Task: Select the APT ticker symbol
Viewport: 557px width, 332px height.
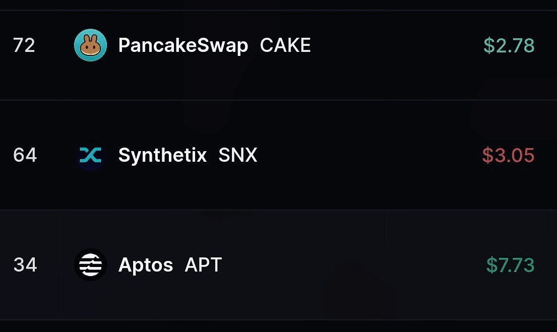Action: [203, 265]
